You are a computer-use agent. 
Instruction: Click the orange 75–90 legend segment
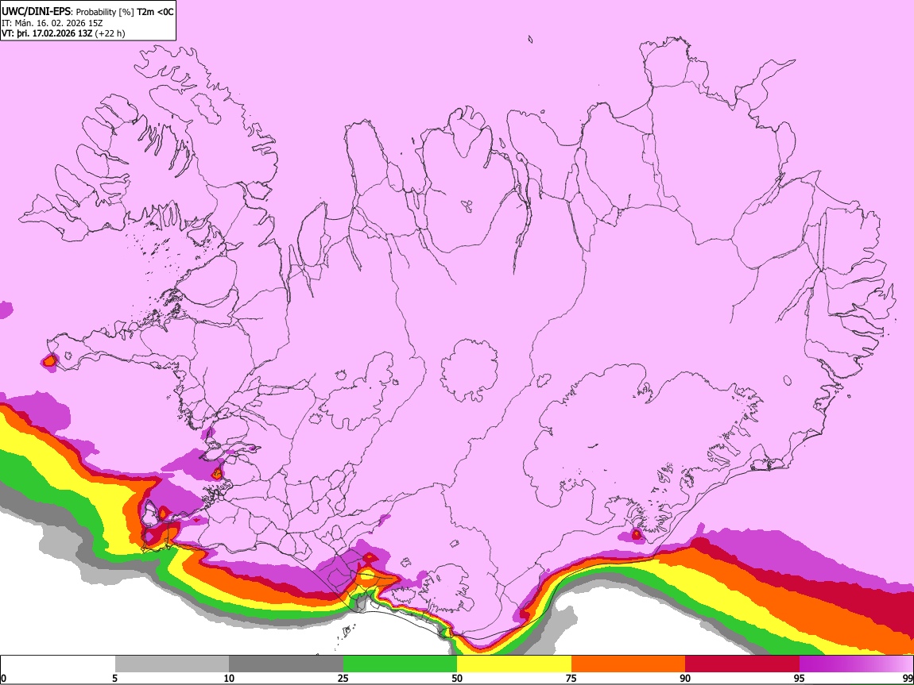[x=628, y=664]
